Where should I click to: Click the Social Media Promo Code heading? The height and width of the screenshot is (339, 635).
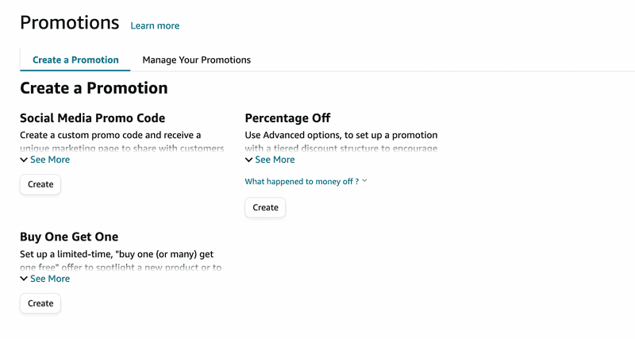coord(92,118)
